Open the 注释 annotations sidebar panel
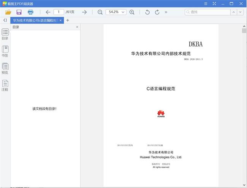247x188 pixels. 5,85
